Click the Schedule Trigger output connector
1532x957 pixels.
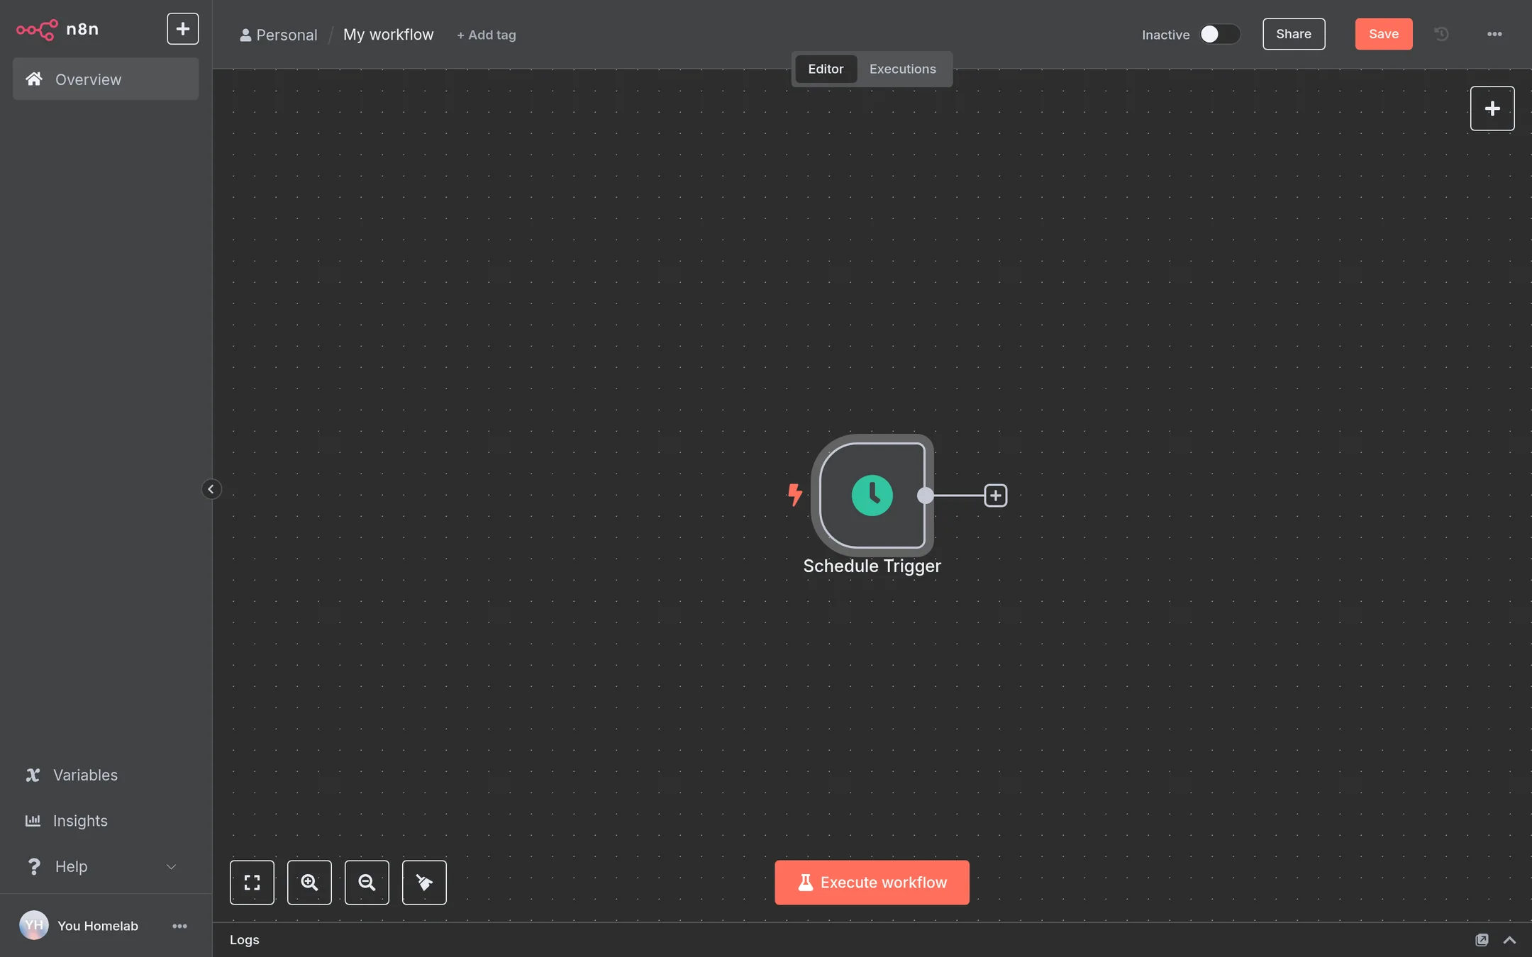[x=925, y=496]
